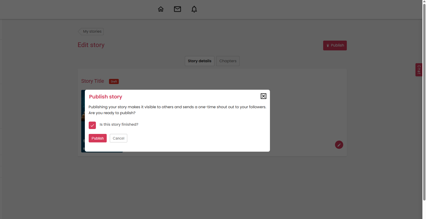This screenshot has width=426, height=219.
Task: Go to the home page icon
Action: pos(161,9)
